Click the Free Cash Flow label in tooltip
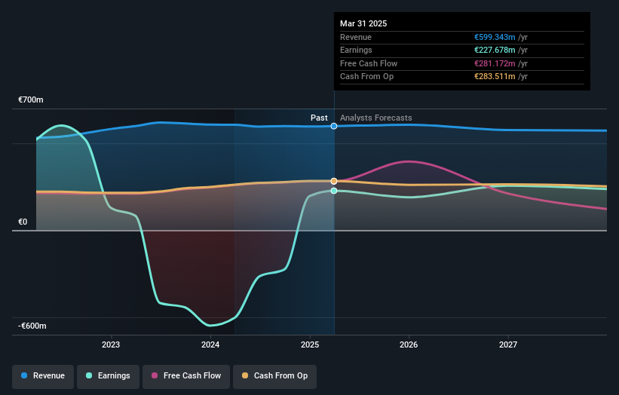Screen dimensions: 619x395 click(x=369, y=63)
